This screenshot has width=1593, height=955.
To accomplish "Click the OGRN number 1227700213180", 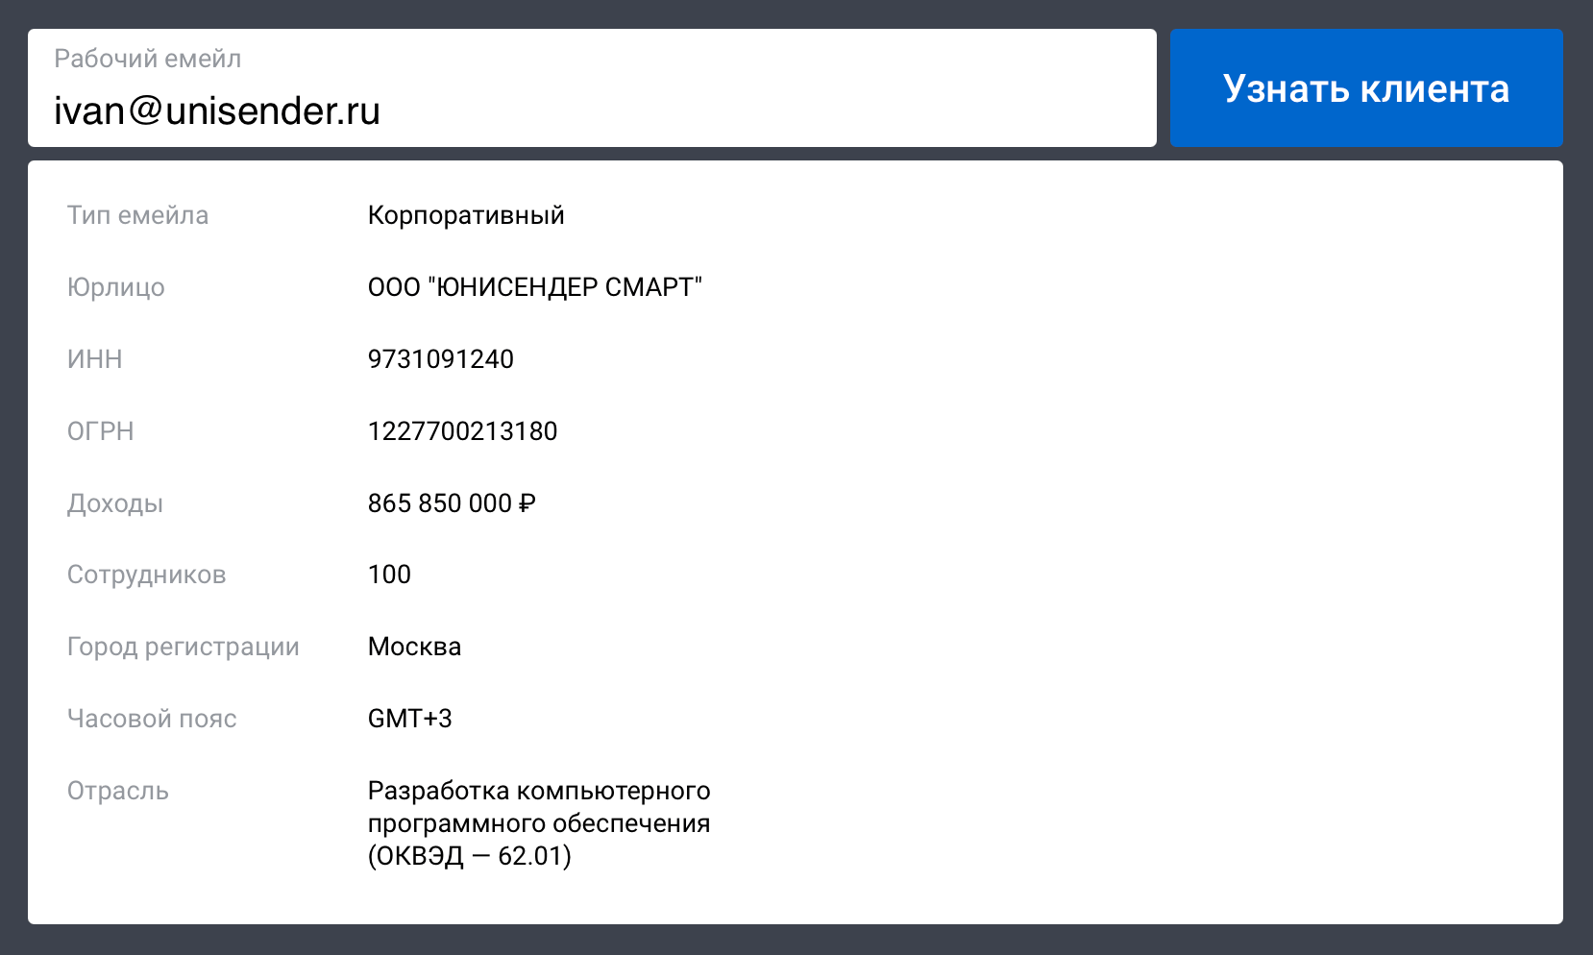I will (462, 431).
